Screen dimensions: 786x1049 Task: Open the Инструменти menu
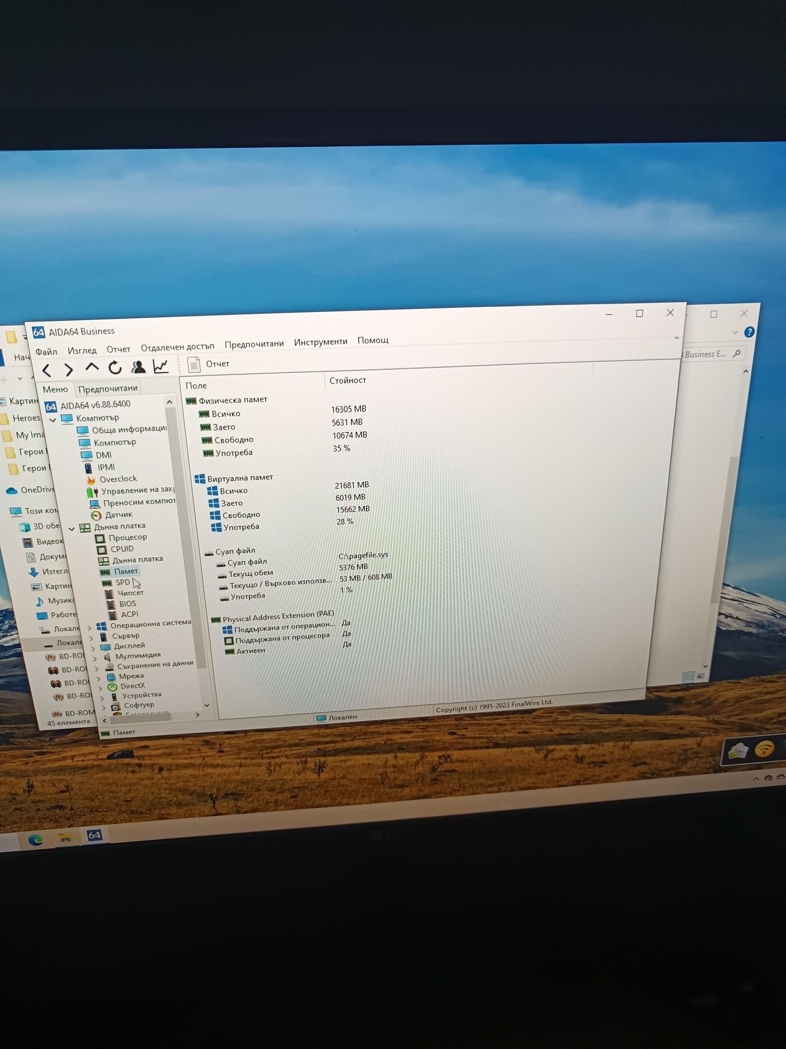pyautogui.click(x=321, y=342)
